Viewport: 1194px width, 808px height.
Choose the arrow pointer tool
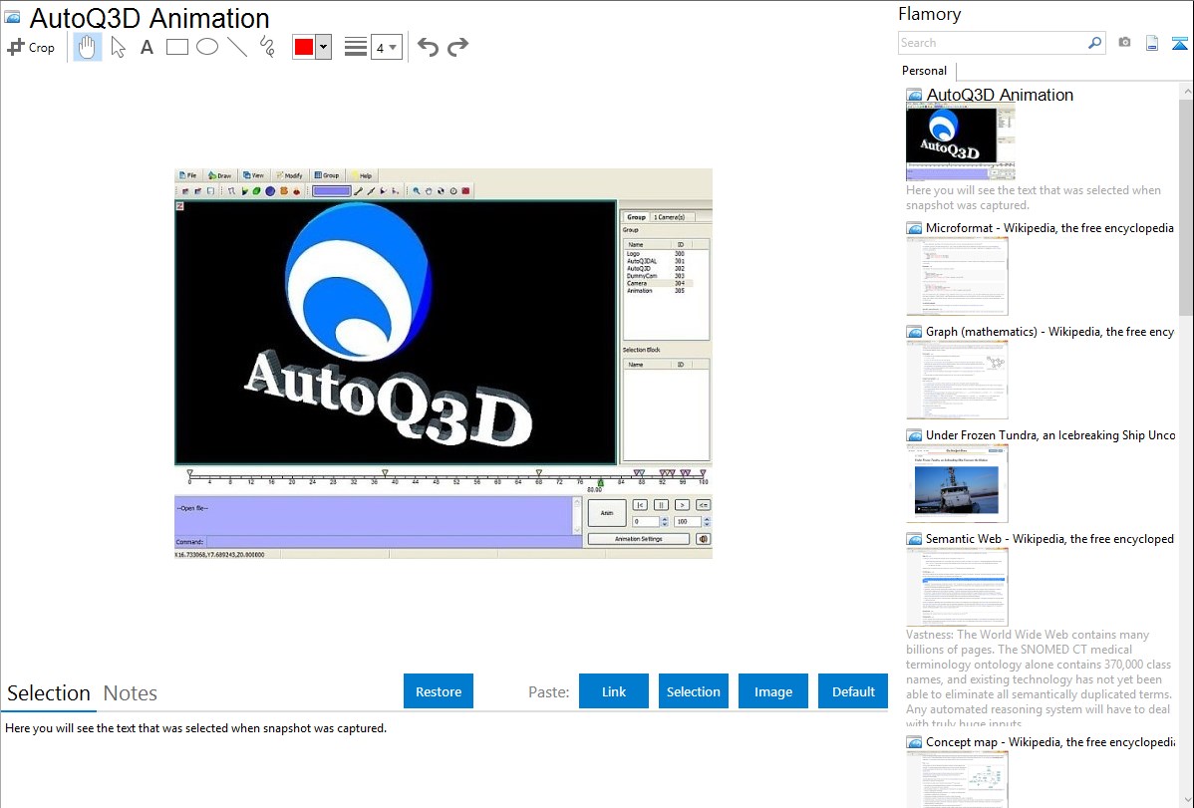pos(118,47)
